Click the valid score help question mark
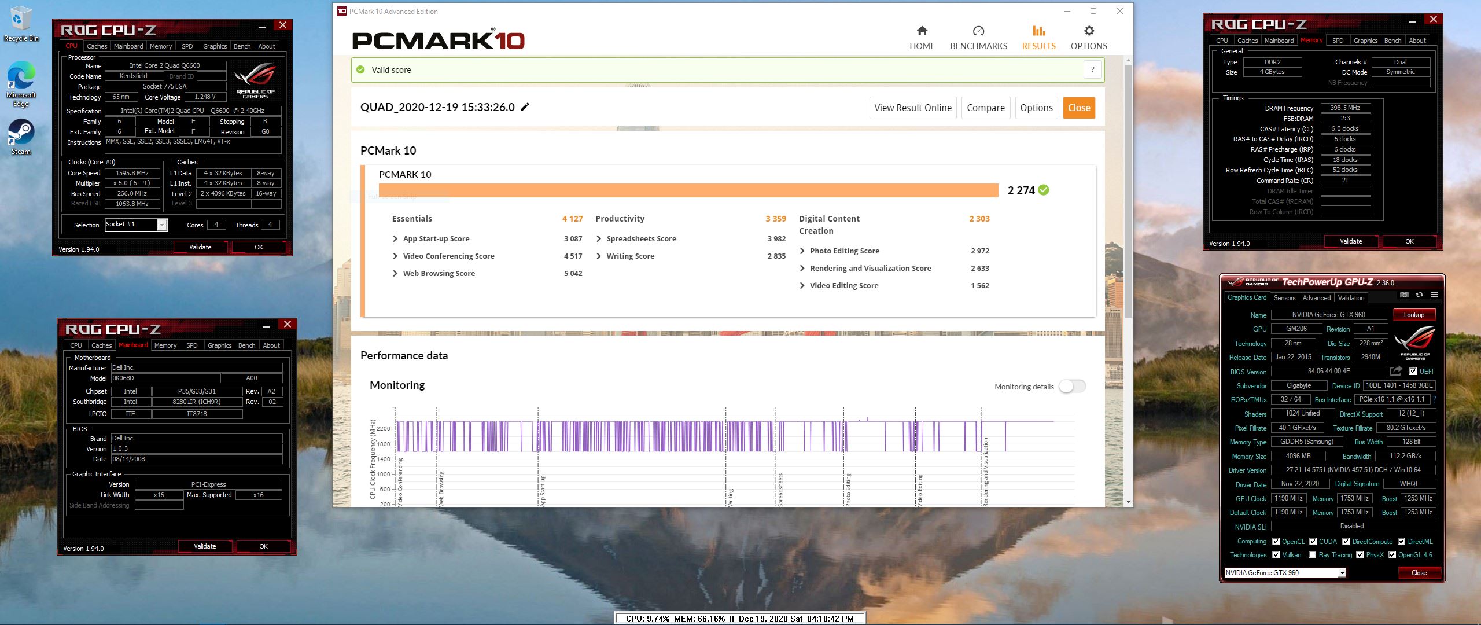 pyautogui.click(x=1092, y=70)
